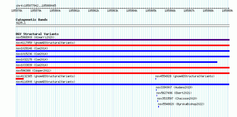Image resolution: width=237 pixels, height=117 pixels.
Task: Click the 185984k ruler label
Action: [x=132, y=11]
